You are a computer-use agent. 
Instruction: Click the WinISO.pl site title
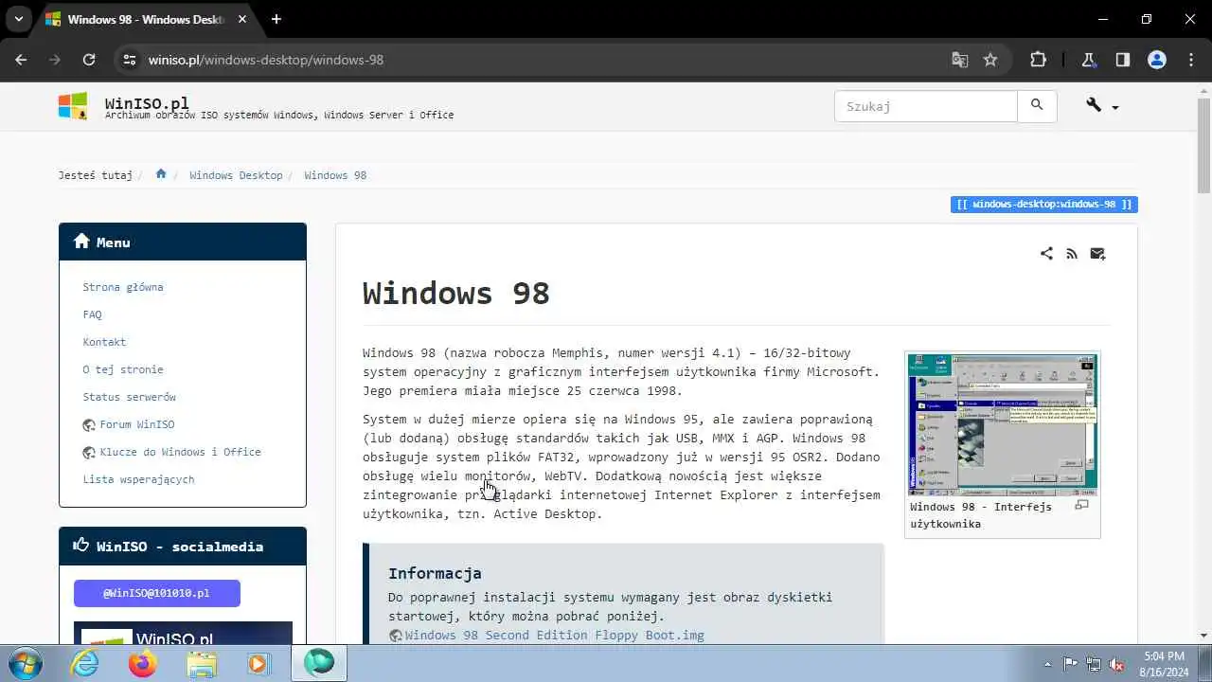point(147,102)
